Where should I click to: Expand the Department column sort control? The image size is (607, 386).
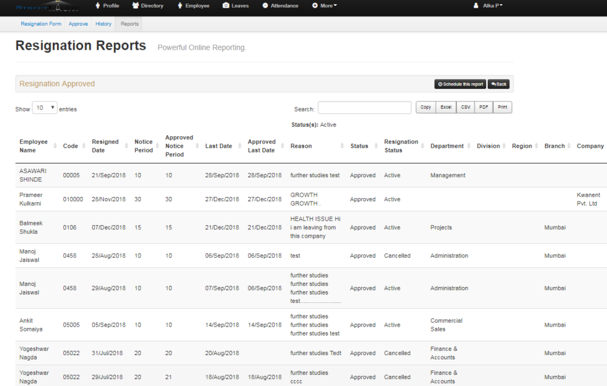coord(469,145)
